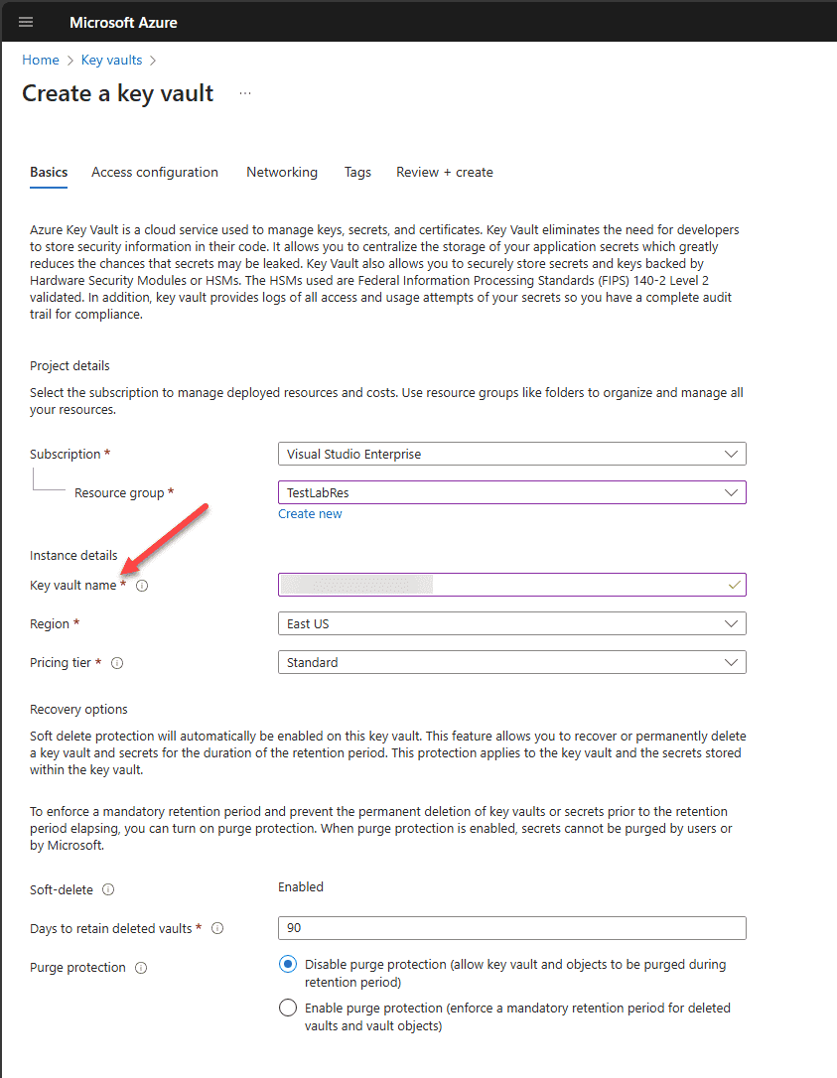Viewport: 837px width, 1078px height.
Task: Click the Days to retain deleted vaults field
Action: coord(511,927)
